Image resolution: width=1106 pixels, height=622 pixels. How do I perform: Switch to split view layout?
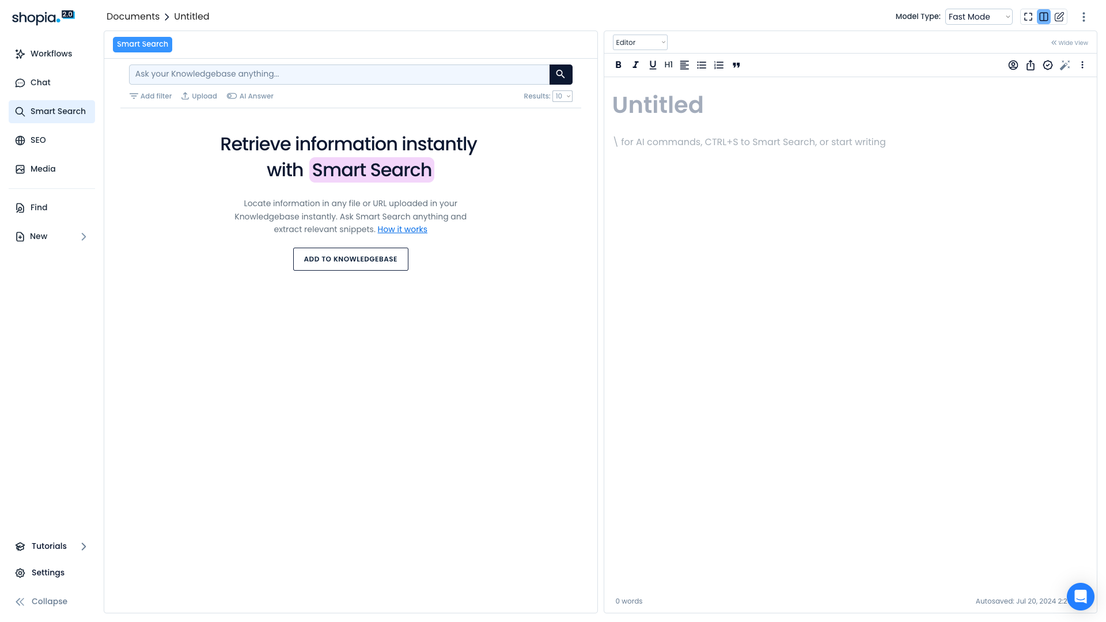[1044, 17]
